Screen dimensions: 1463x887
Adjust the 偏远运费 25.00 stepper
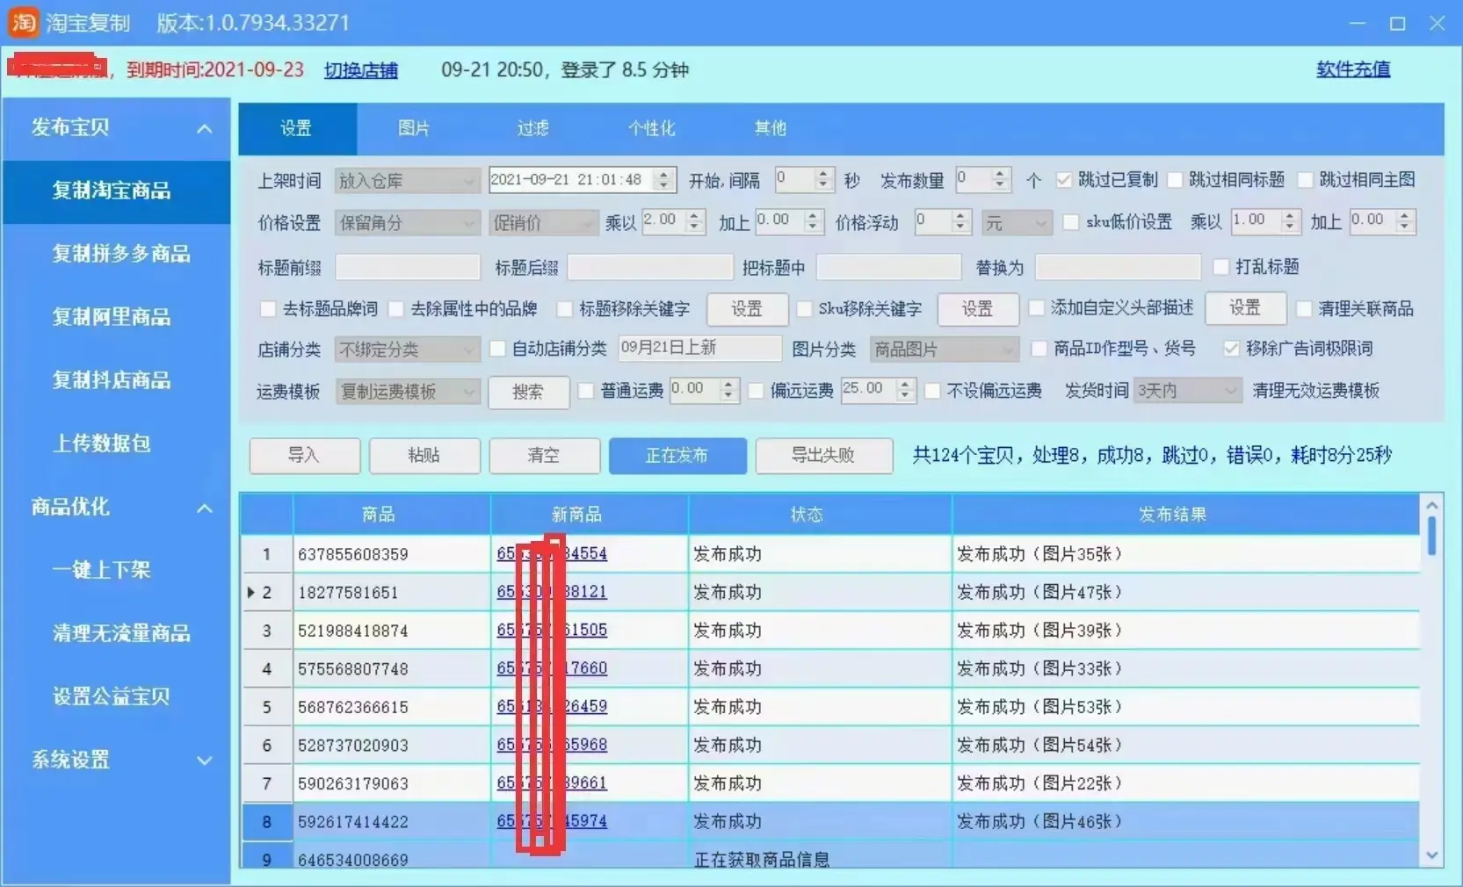point(906,391)
